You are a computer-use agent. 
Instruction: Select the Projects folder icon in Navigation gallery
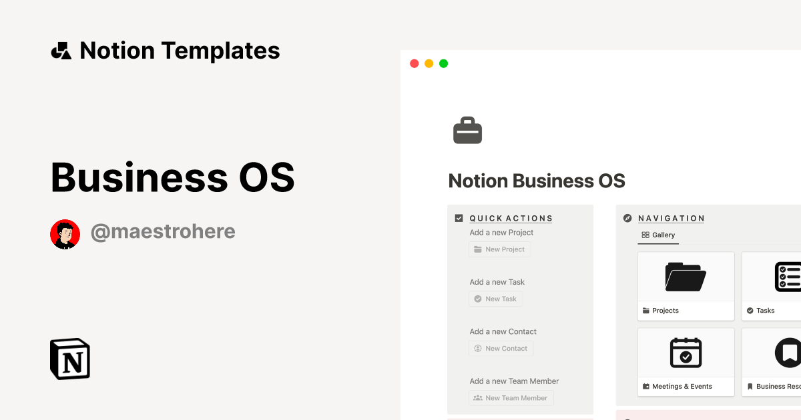point(686,276)
